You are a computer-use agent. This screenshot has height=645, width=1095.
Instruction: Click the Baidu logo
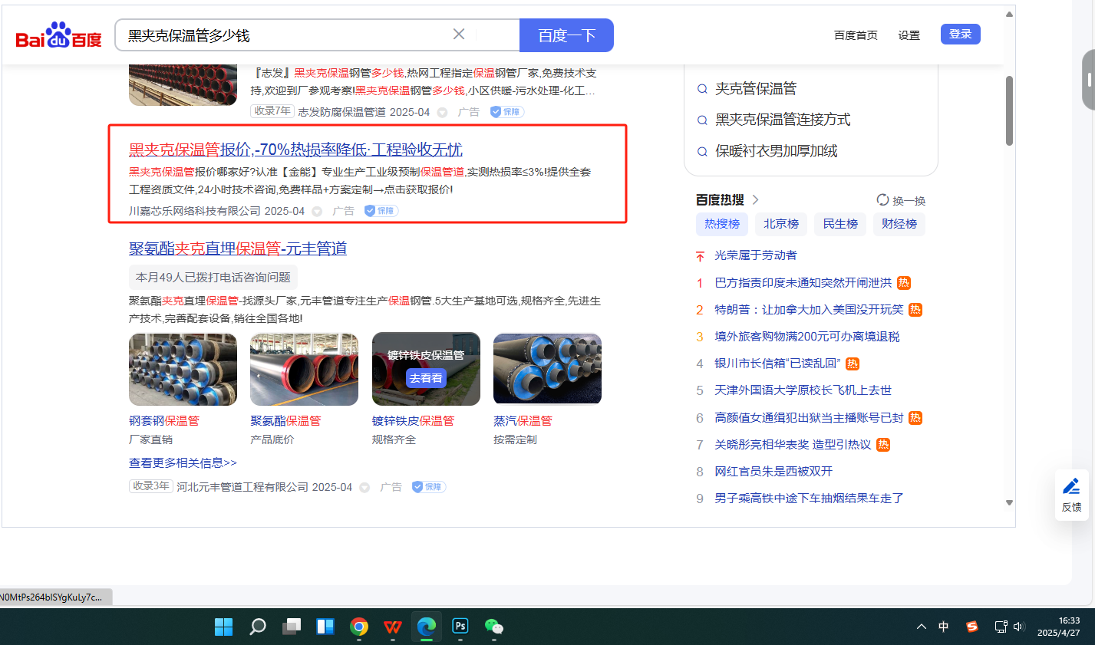58,36
